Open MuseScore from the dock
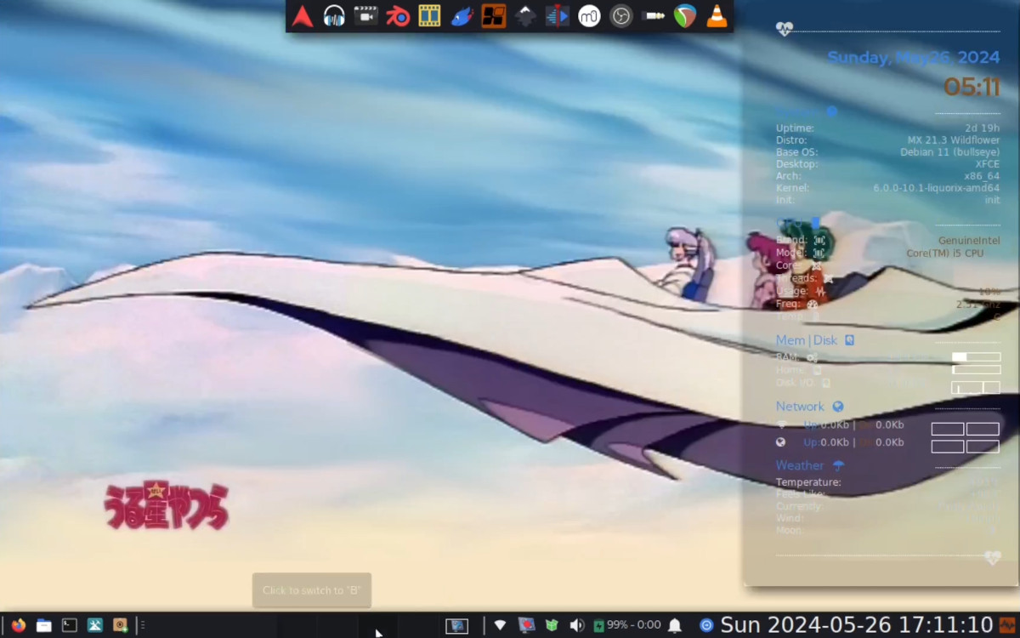The image size is (1020, 638). pyautogui.click(x=589, y=16)
